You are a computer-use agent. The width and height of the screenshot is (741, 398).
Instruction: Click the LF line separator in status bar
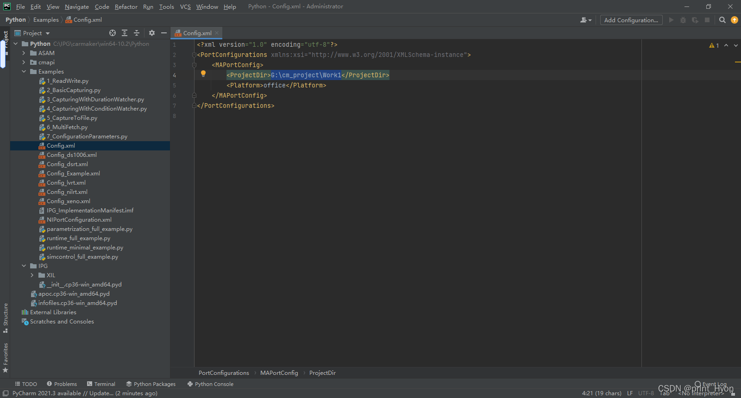630,393
